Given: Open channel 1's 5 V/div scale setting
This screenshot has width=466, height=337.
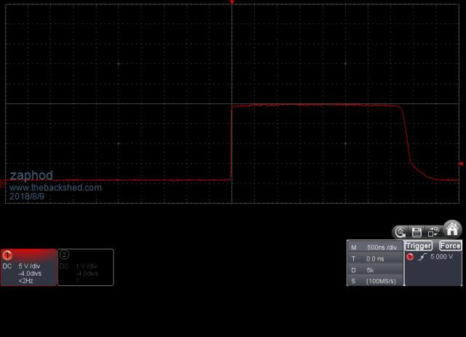Looking at the screenshot, I should tap(31, 266).
